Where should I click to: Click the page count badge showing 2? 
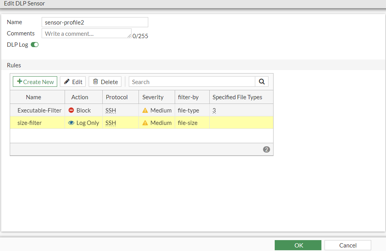[x=266, y=149]
